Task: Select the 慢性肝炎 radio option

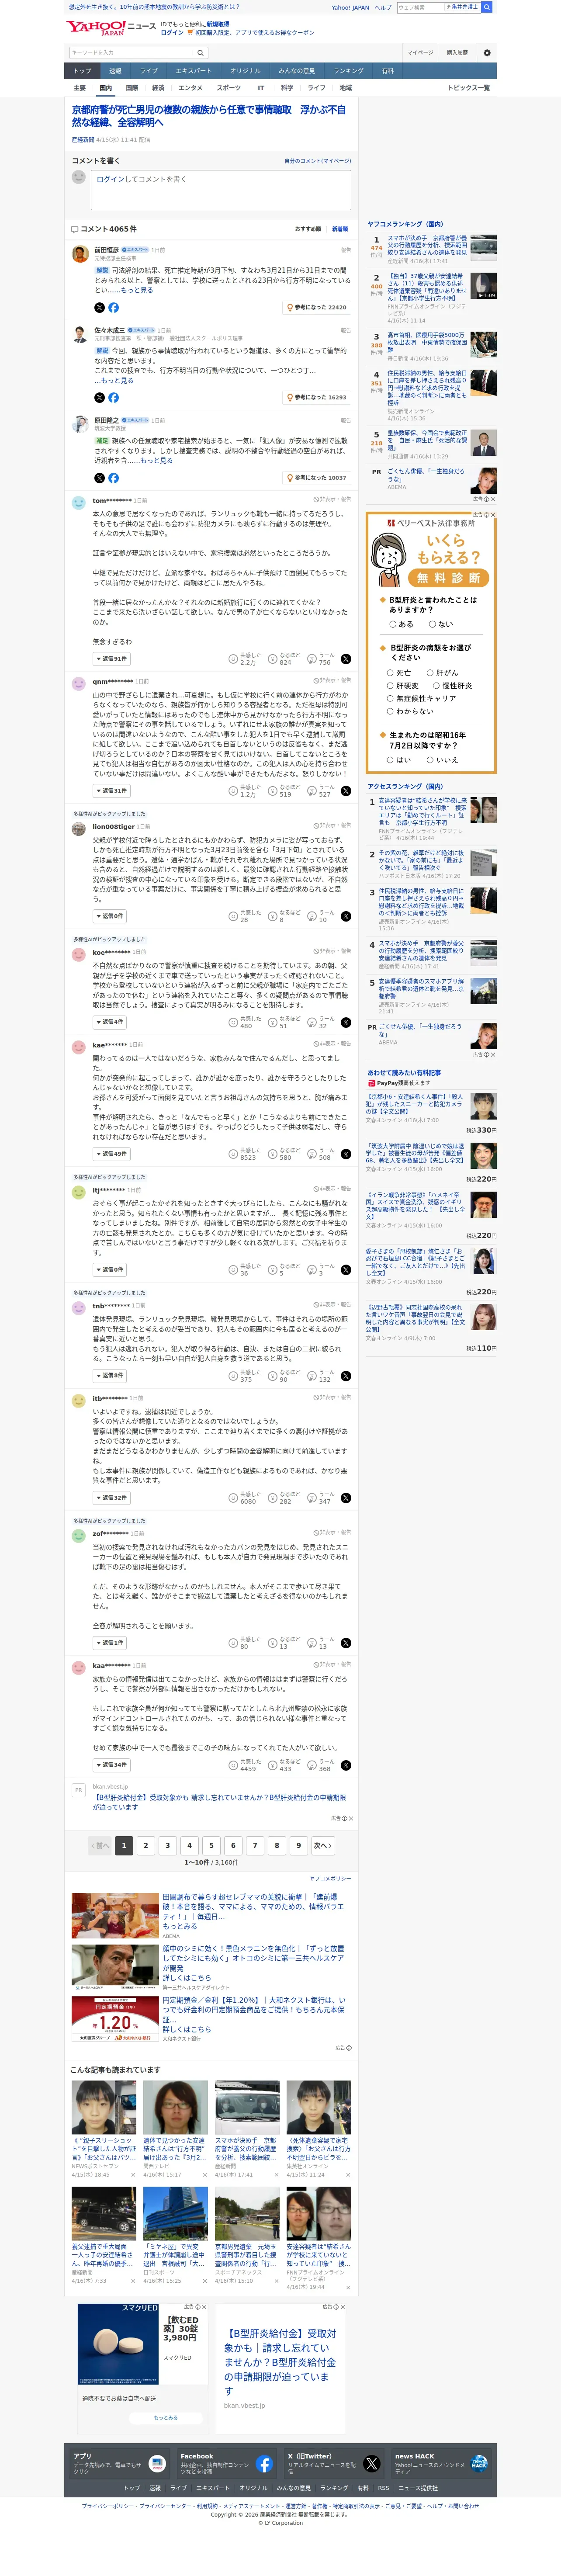Action: tap(436, 686)
